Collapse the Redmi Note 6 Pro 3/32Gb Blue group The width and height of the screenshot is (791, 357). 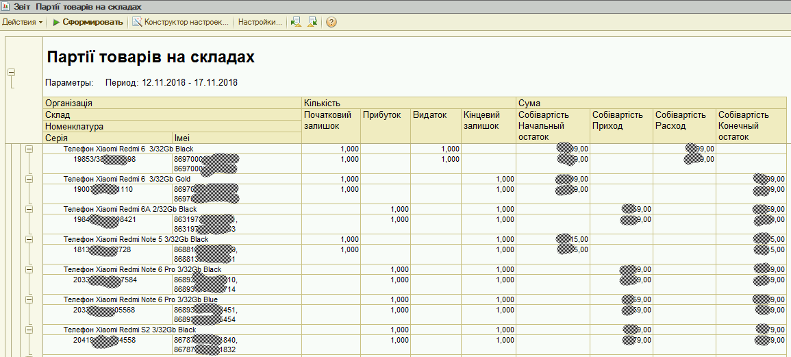[29, 299]
